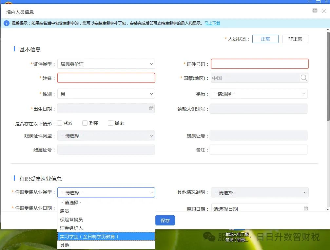This screenshot has width=330, height=250.
Task: Check the 孤老 checkbox
Action: 110,123
